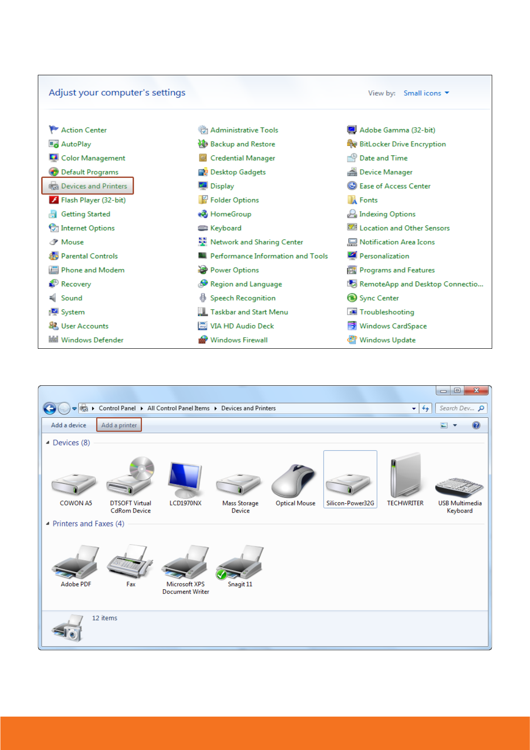Open the View by Small icons dropdown
The width and height of the screenshot is (530, 750).
coord(426,93)
